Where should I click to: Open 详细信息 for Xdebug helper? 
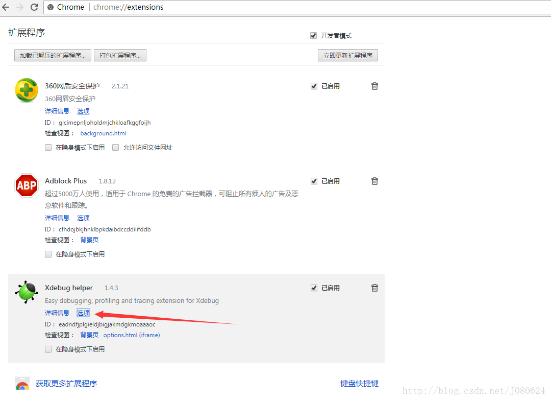(x=57, y=313)
